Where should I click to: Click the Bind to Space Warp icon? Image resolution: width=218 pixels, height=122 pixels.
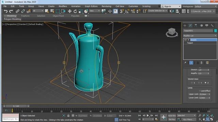(x=29, y=11)
